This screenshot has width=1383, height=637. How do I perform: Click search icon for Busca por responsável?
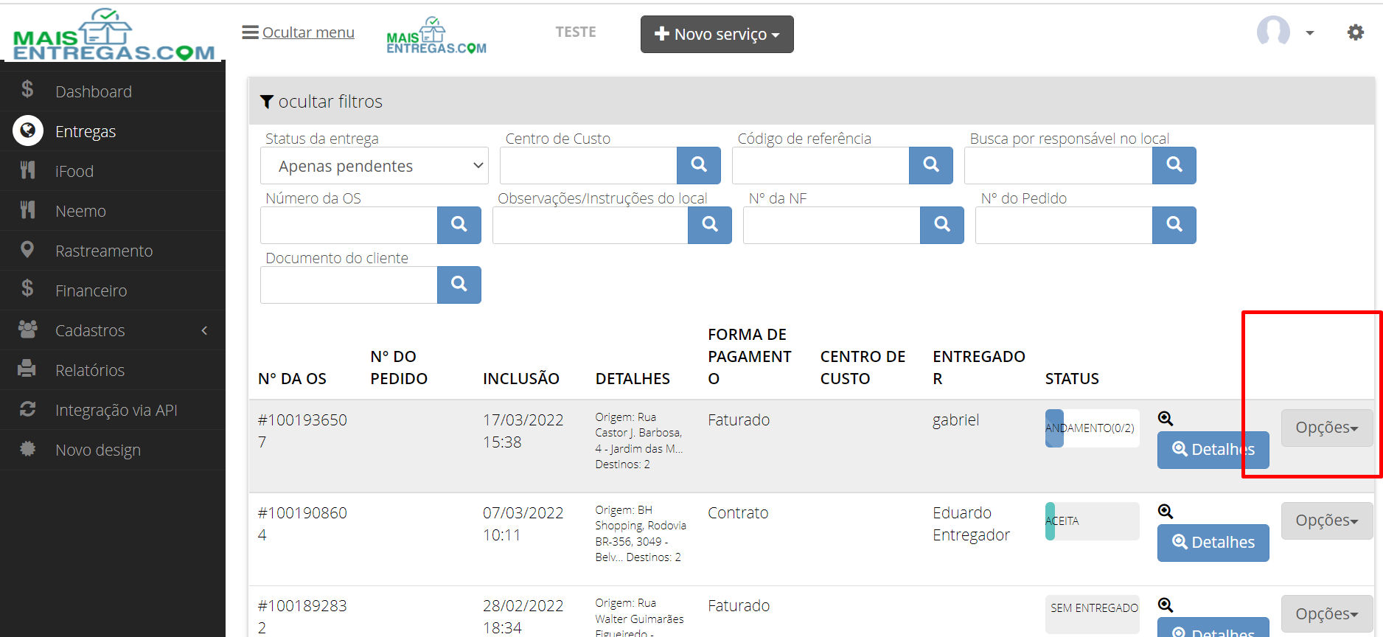click(1174, 165)
